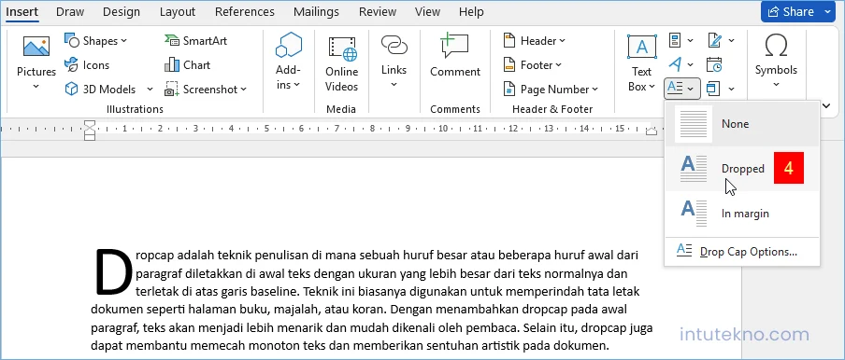The image size is (845, 360).
Task: Open the Object dropdown
Action: (721, 89)
